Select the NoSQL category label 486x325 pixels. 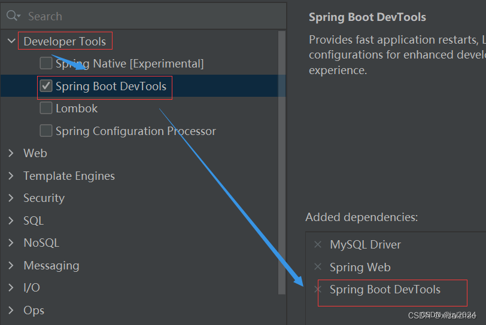click(x=41, y=243)
